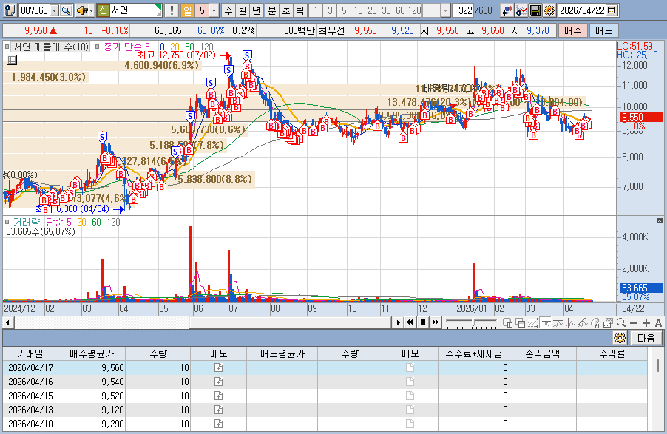The image size is (667, 434).
Task: Click the 거래일 column header
Action: [x=30, y=353]
